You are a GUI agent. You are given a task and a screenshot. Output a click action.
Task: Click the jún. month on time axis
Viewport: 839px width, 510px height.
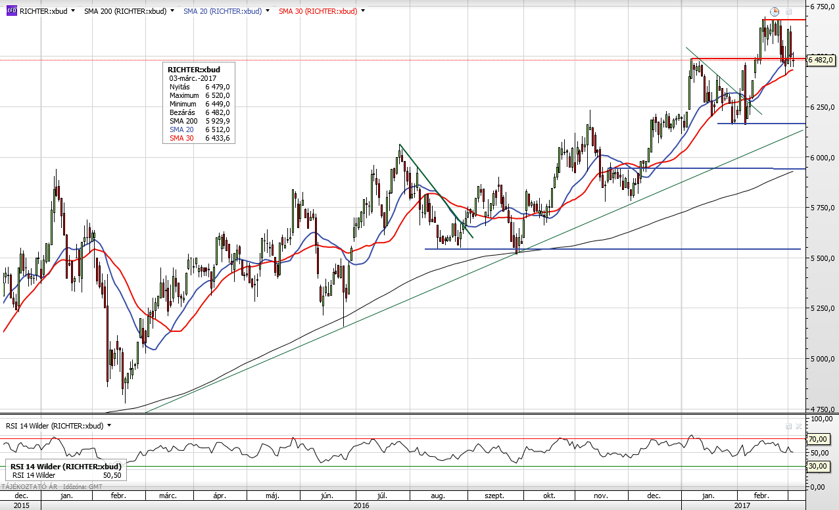tap(327, 496)
